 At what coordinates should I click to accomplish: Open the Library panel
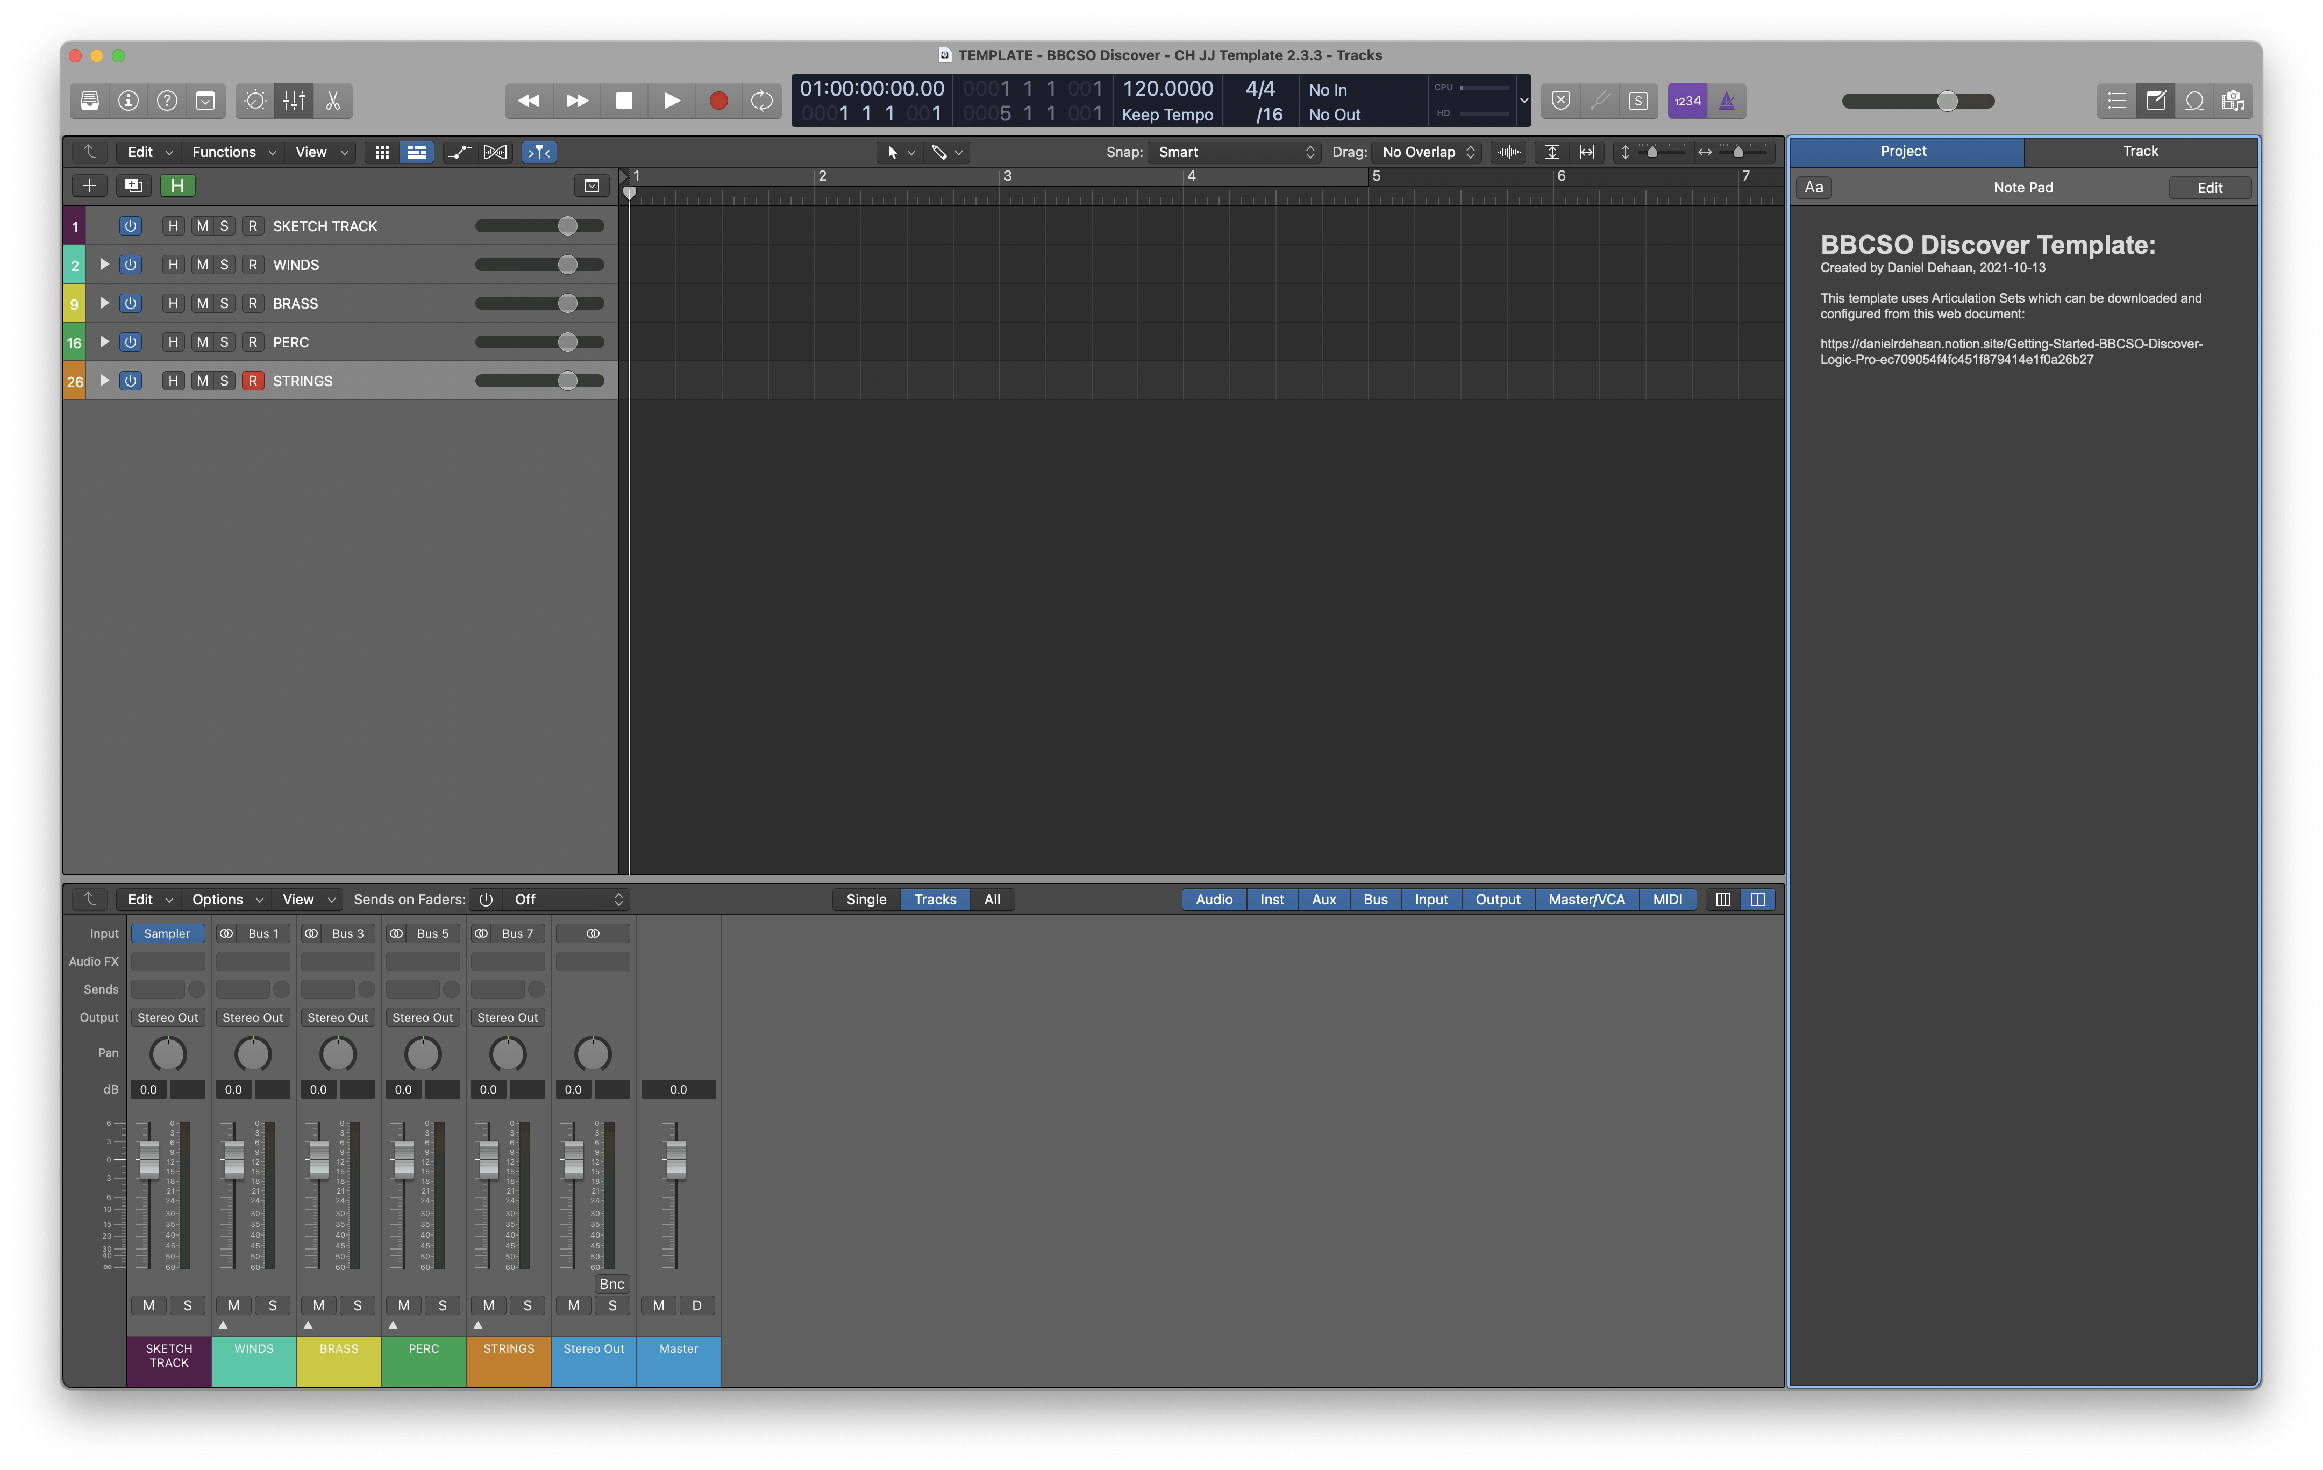(89, 101)
